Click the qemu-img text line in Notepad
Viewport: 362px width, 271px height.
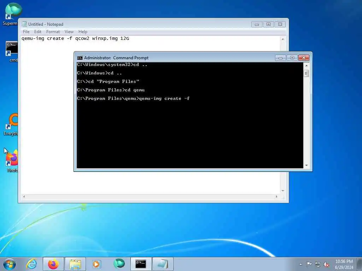point(75,38)
